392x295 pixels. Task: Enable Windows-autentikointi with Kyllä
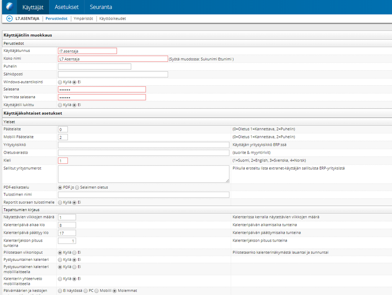(60, 82)
